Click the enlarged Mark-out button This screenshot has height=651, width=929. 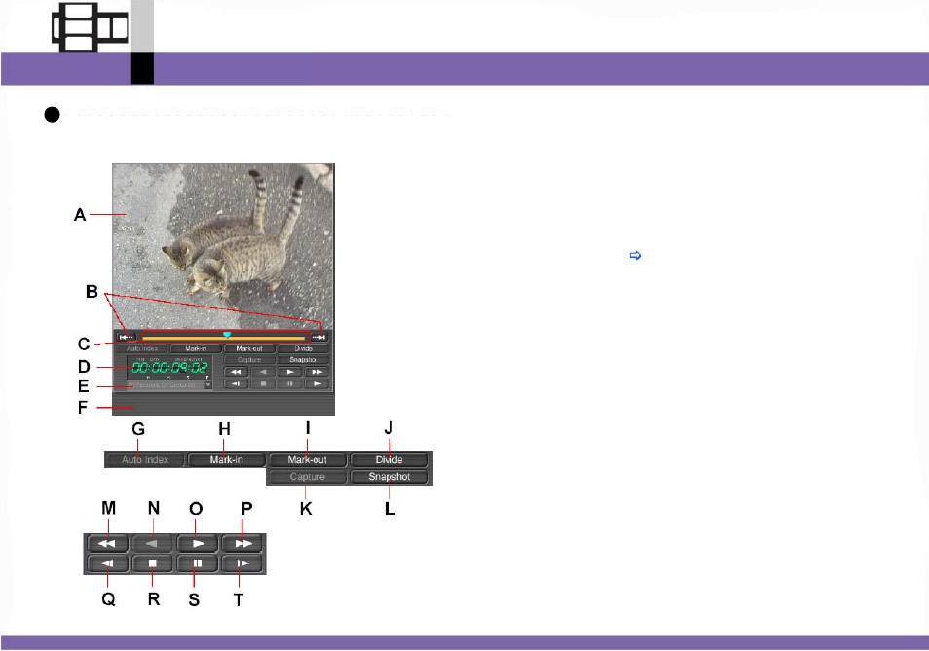pos(307,460)
